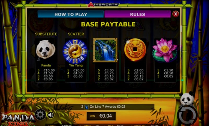209x126 pixels.
Task: Click the Yin Yang scatter symbol
Action: coord(75,51)
